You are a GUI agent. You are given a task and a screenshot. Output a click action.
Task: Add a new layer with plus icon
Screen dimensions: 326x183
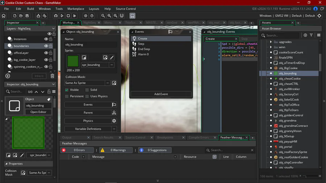coord(8,76)
